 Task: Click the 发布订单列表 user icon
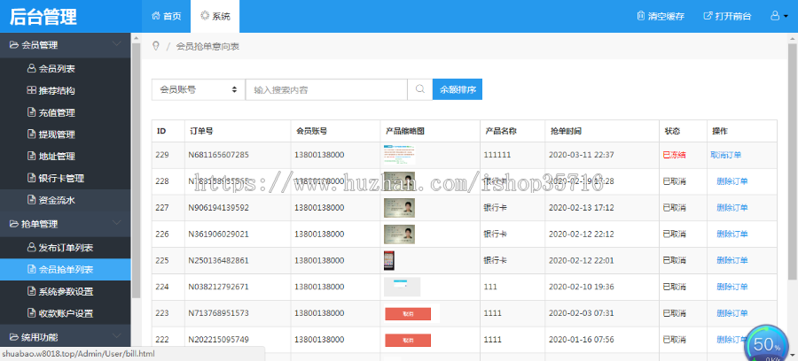31,247
